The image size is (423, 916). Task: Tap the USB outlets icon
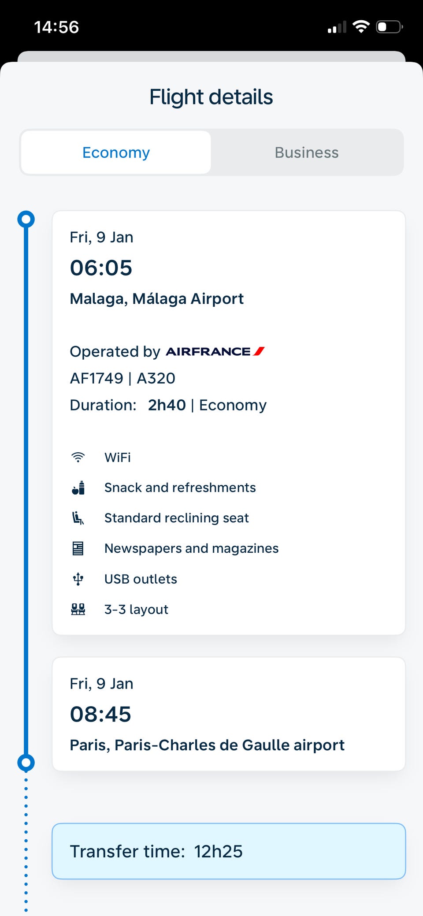point(78,579)
